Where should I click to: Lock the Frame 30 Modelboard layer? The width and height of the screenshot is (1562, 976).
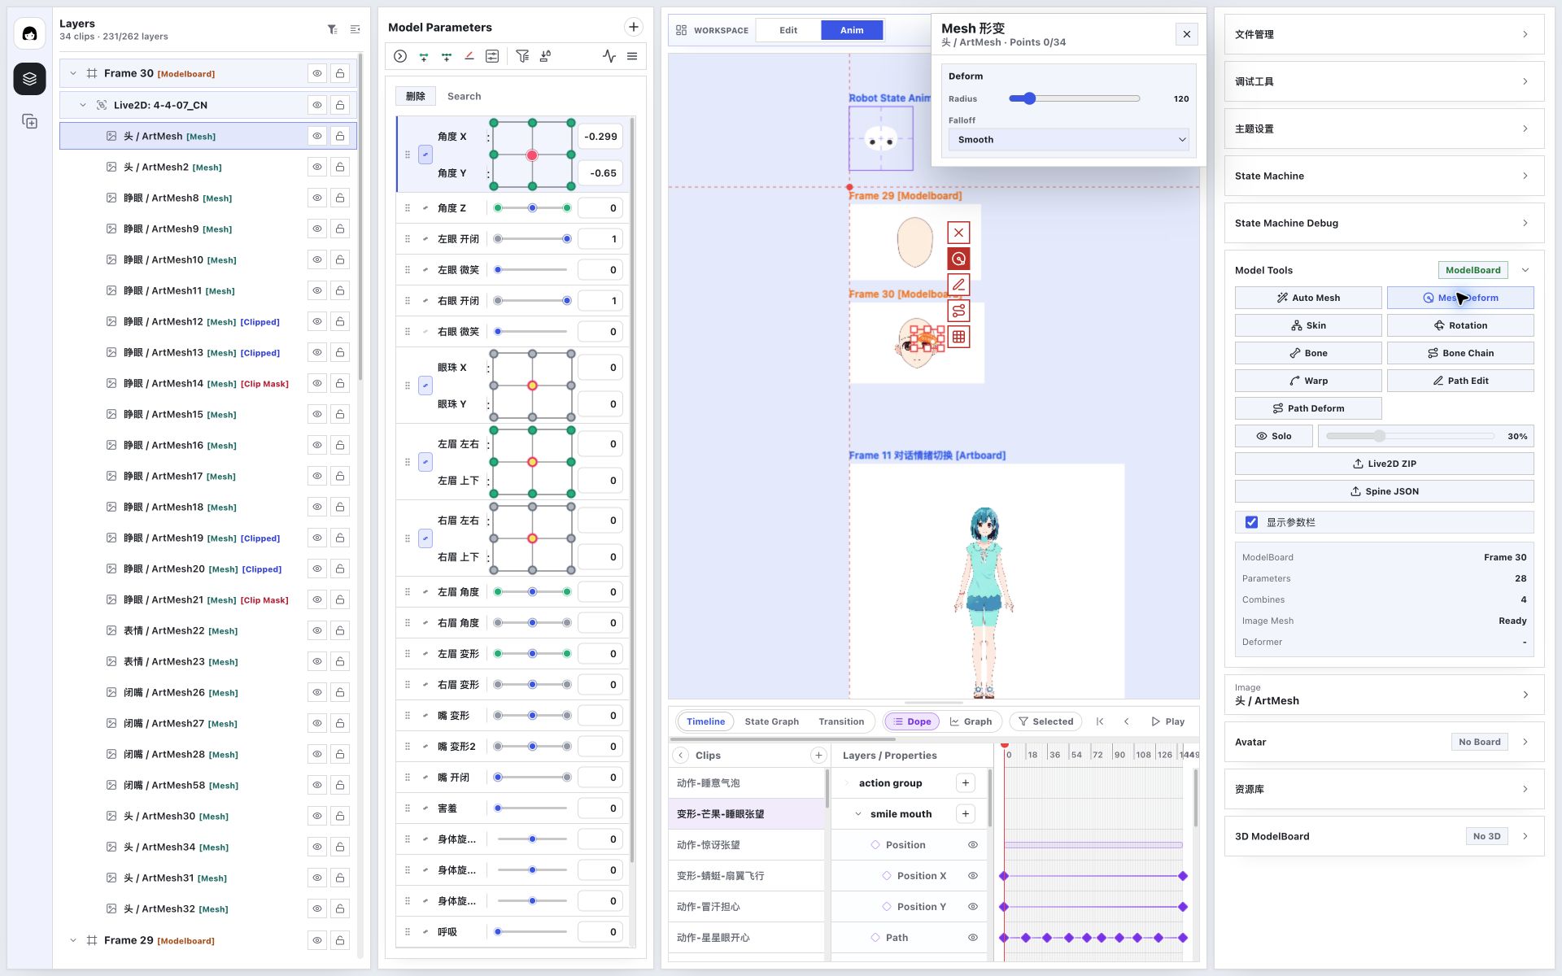point(340,73)
